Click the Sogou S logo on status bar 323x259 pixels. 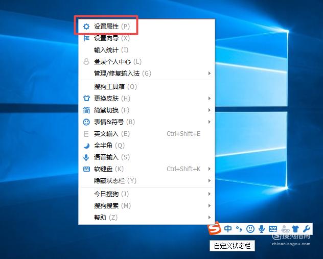(x=214, y=228)
